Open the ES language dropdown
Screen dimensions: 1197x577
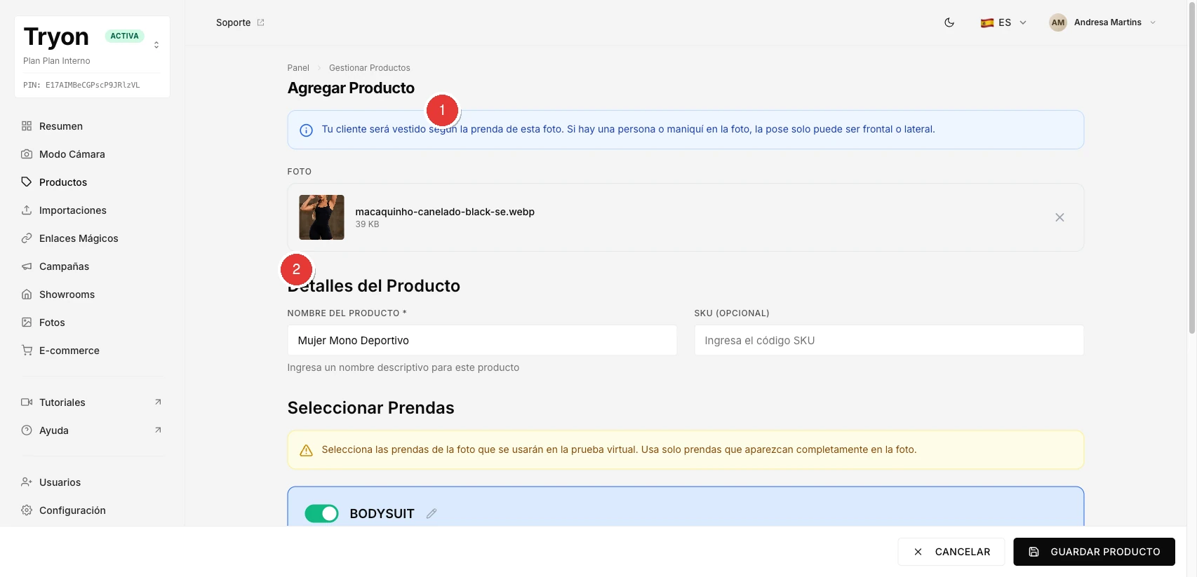pos(1003,22)
